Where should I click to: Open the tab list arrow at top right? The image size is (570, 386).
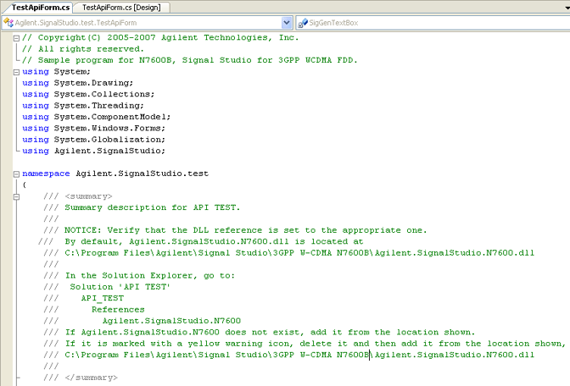(567, 8)
